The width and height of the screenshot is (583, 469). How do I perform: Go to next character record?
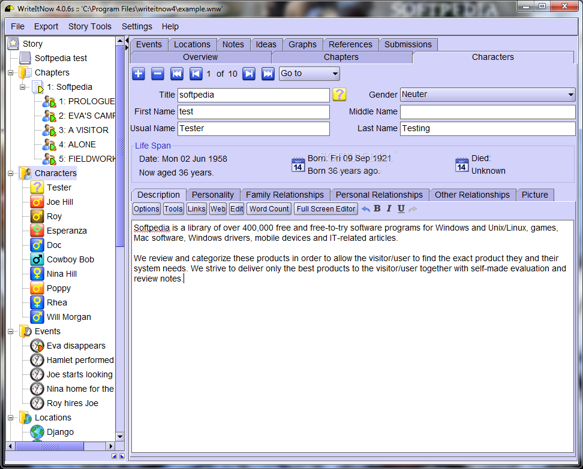click(x=249, y=74)
